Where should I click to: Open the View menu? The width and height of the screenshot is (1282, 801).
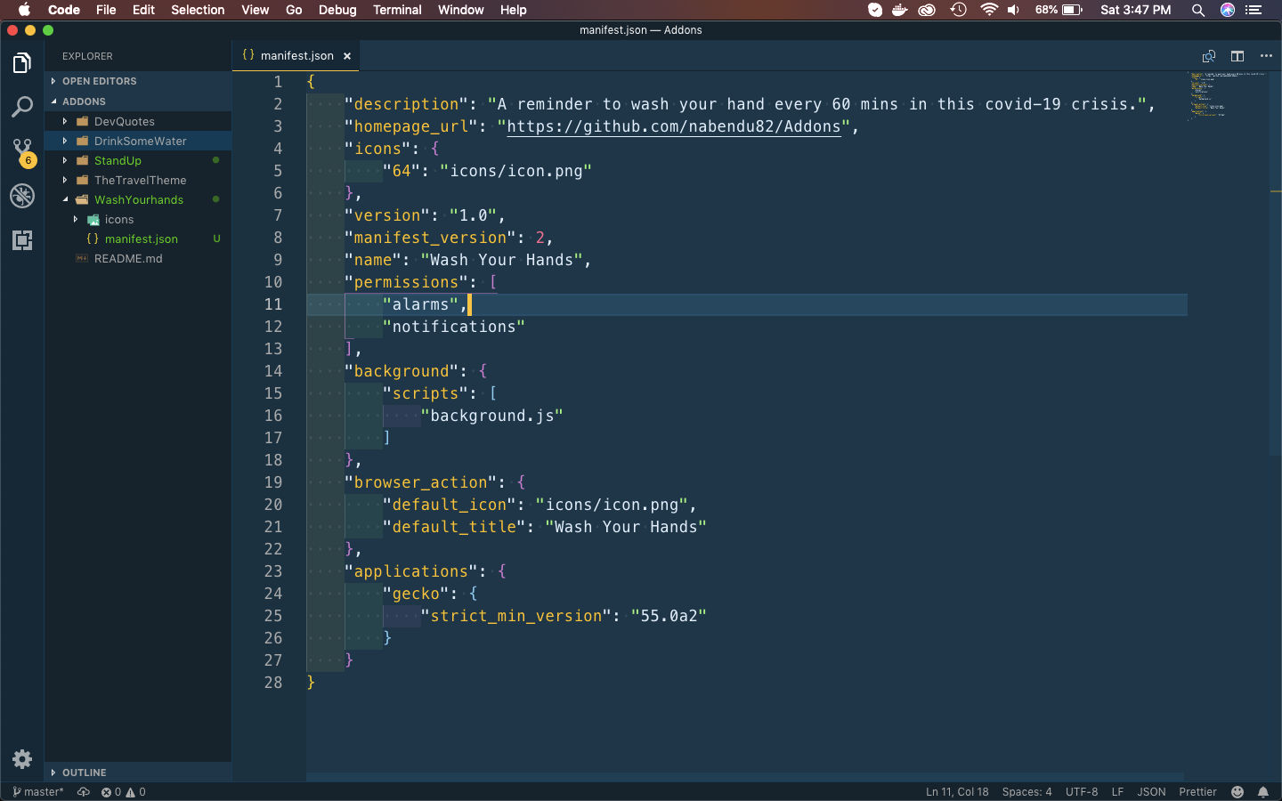255,10
